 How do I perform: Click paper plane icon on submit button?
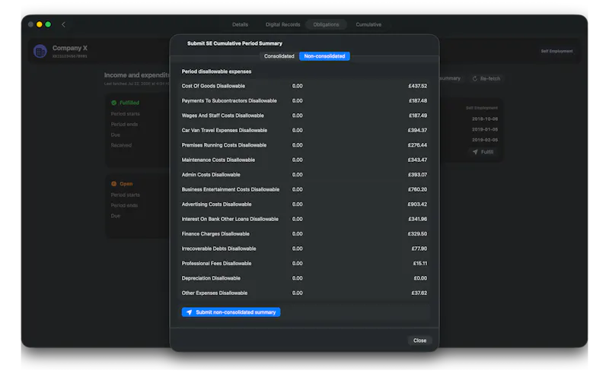coord(189,312)
